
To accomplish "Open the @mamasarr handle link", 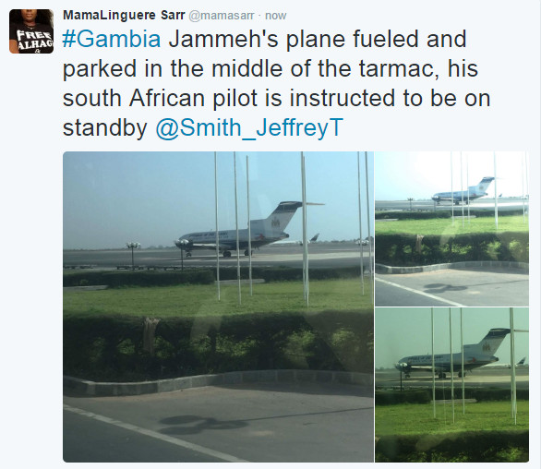I will pos(222,16).
